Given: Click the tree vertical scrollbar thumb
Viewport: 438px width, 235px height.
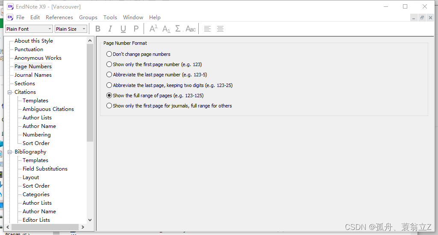Looking at the screenshot, I should coord(90,93).
